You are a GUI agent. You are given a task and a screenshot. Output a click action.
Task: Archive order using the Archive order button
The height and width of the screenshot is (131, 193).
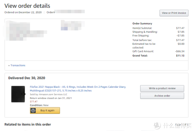pyautogui.click(x=162, y=96)
